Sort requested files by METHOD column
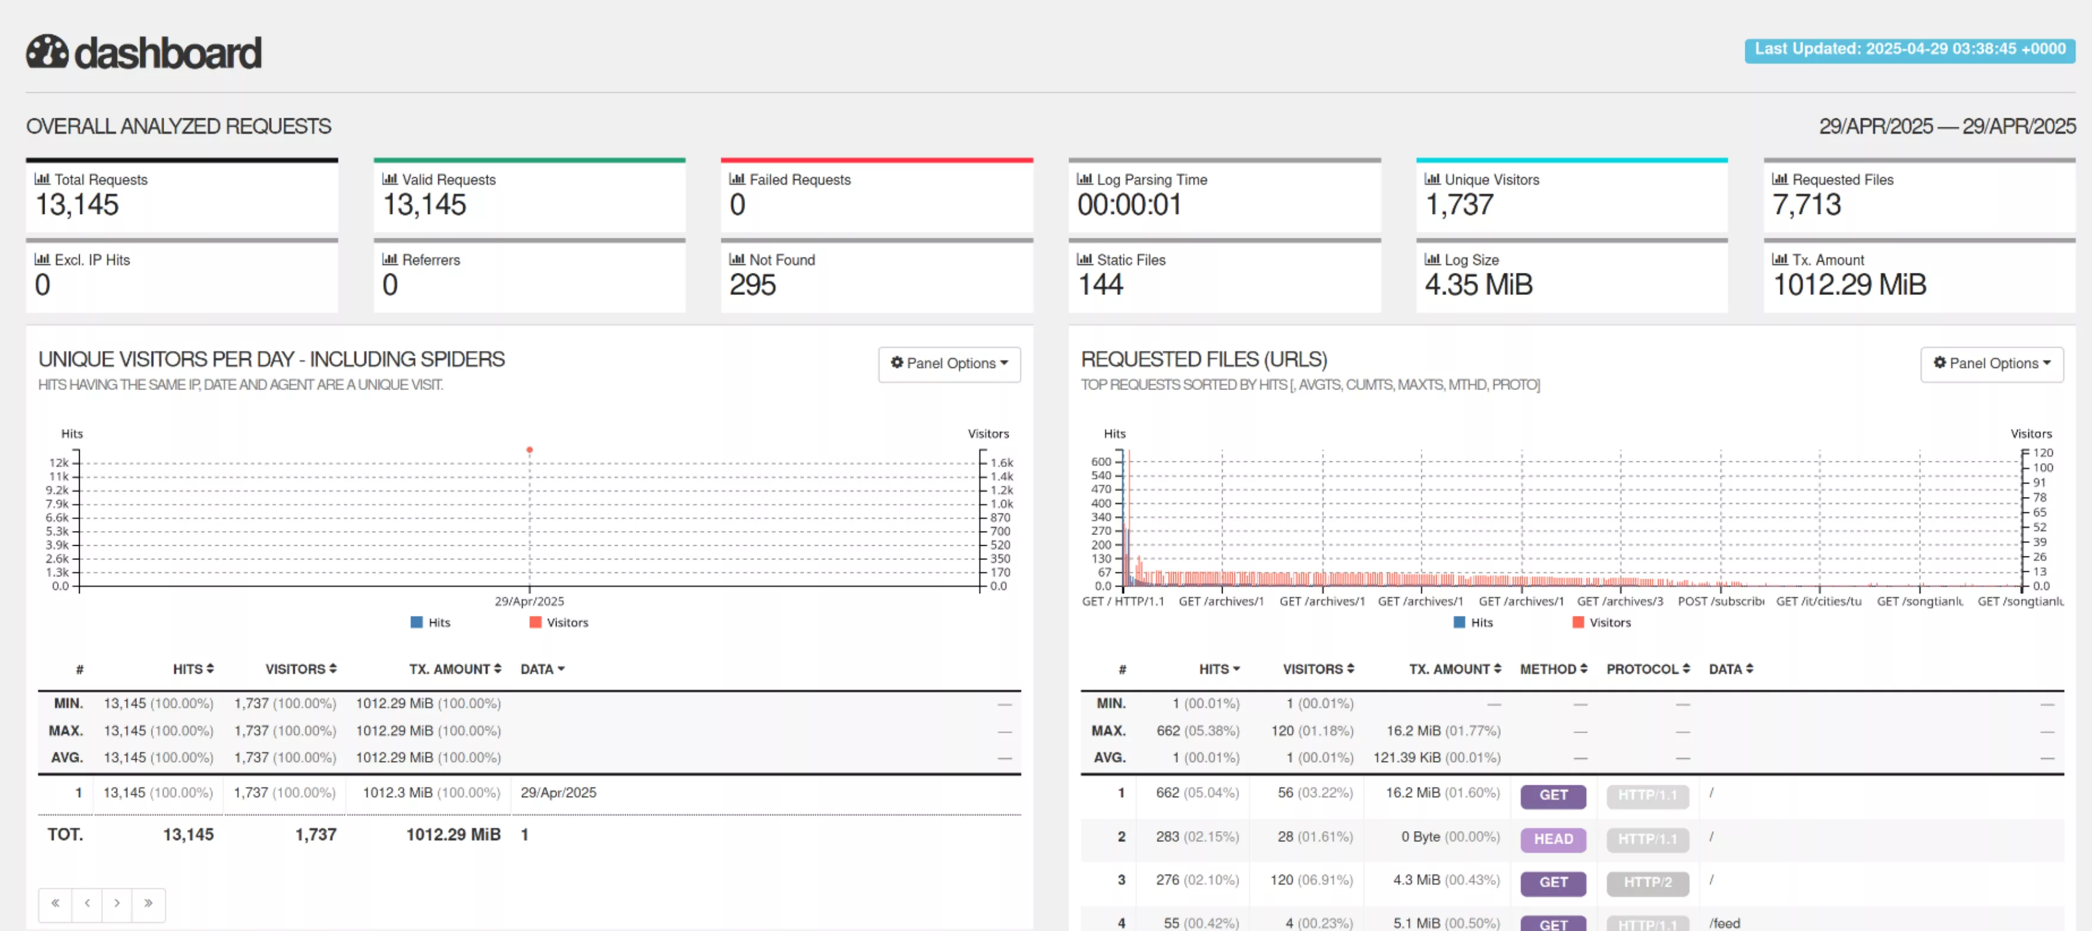The height and width of the screenshot is (931, 2092). pos(1553,669)
